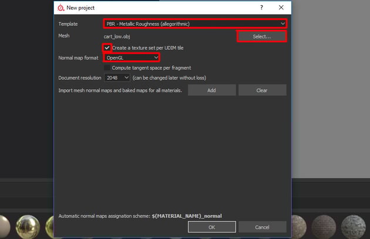Enable Compute tangent space per fragment

[x=107, y=68]
